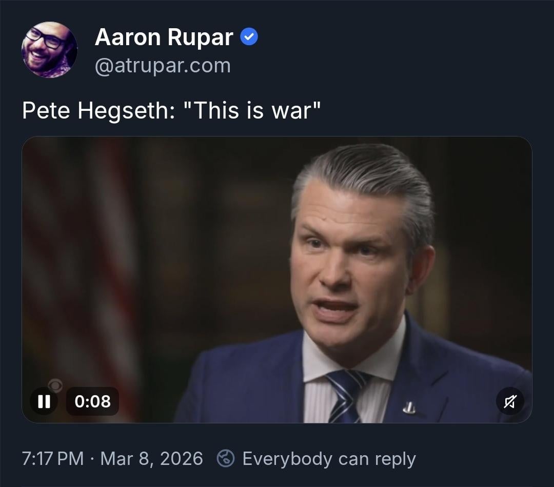
Task: Click the CBS eye logo watermark
Action: (55, 385)
